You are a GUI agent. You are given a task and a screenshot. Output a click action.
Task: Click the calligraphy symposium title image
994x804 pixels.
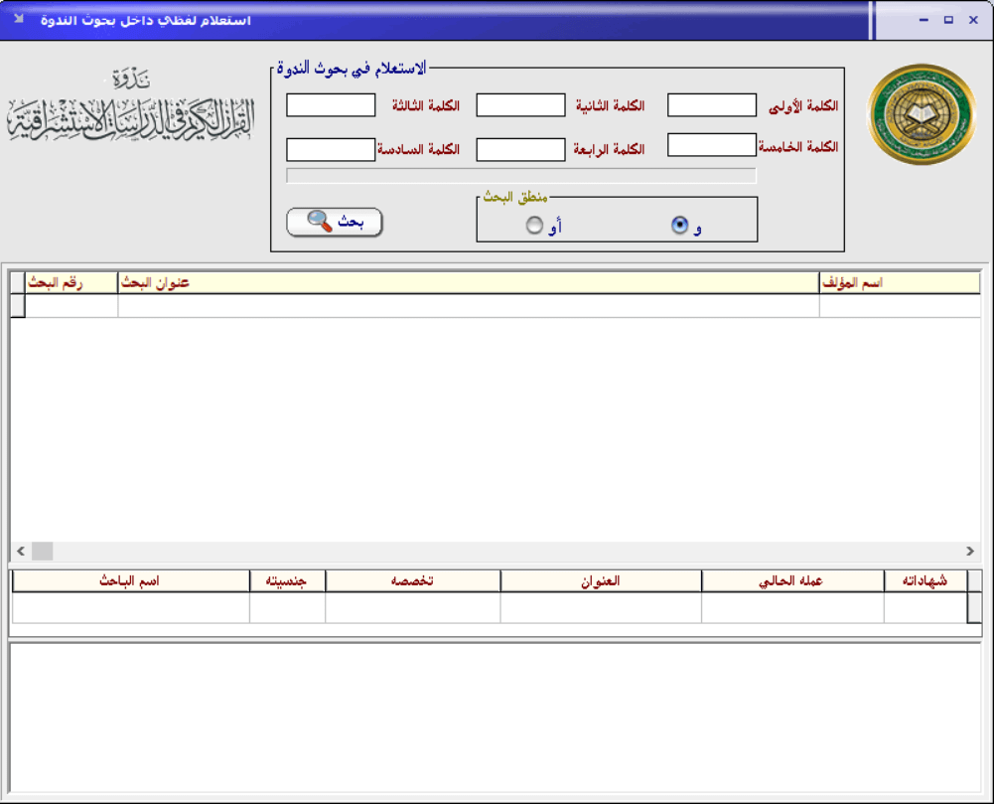(x=131, y=106)
